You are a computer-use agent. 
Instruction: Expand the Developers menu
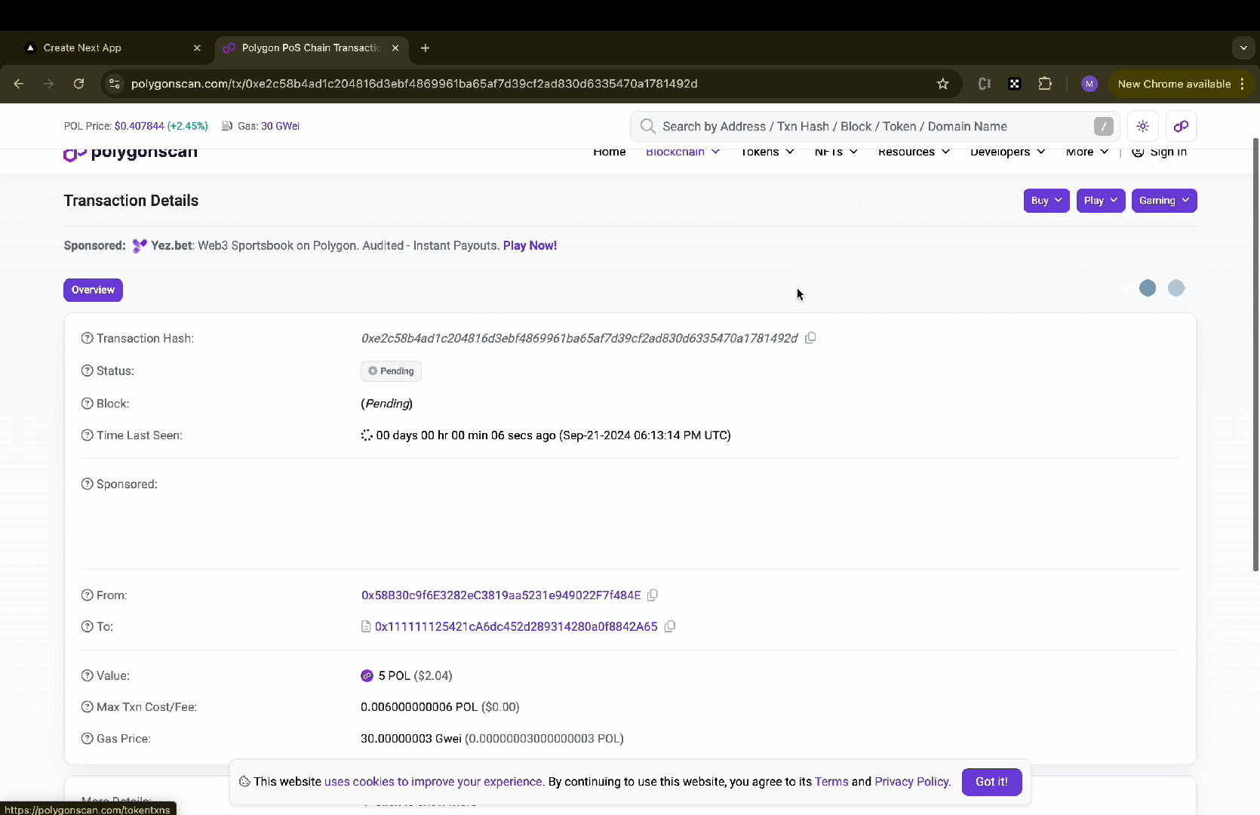pos(1007,152)
